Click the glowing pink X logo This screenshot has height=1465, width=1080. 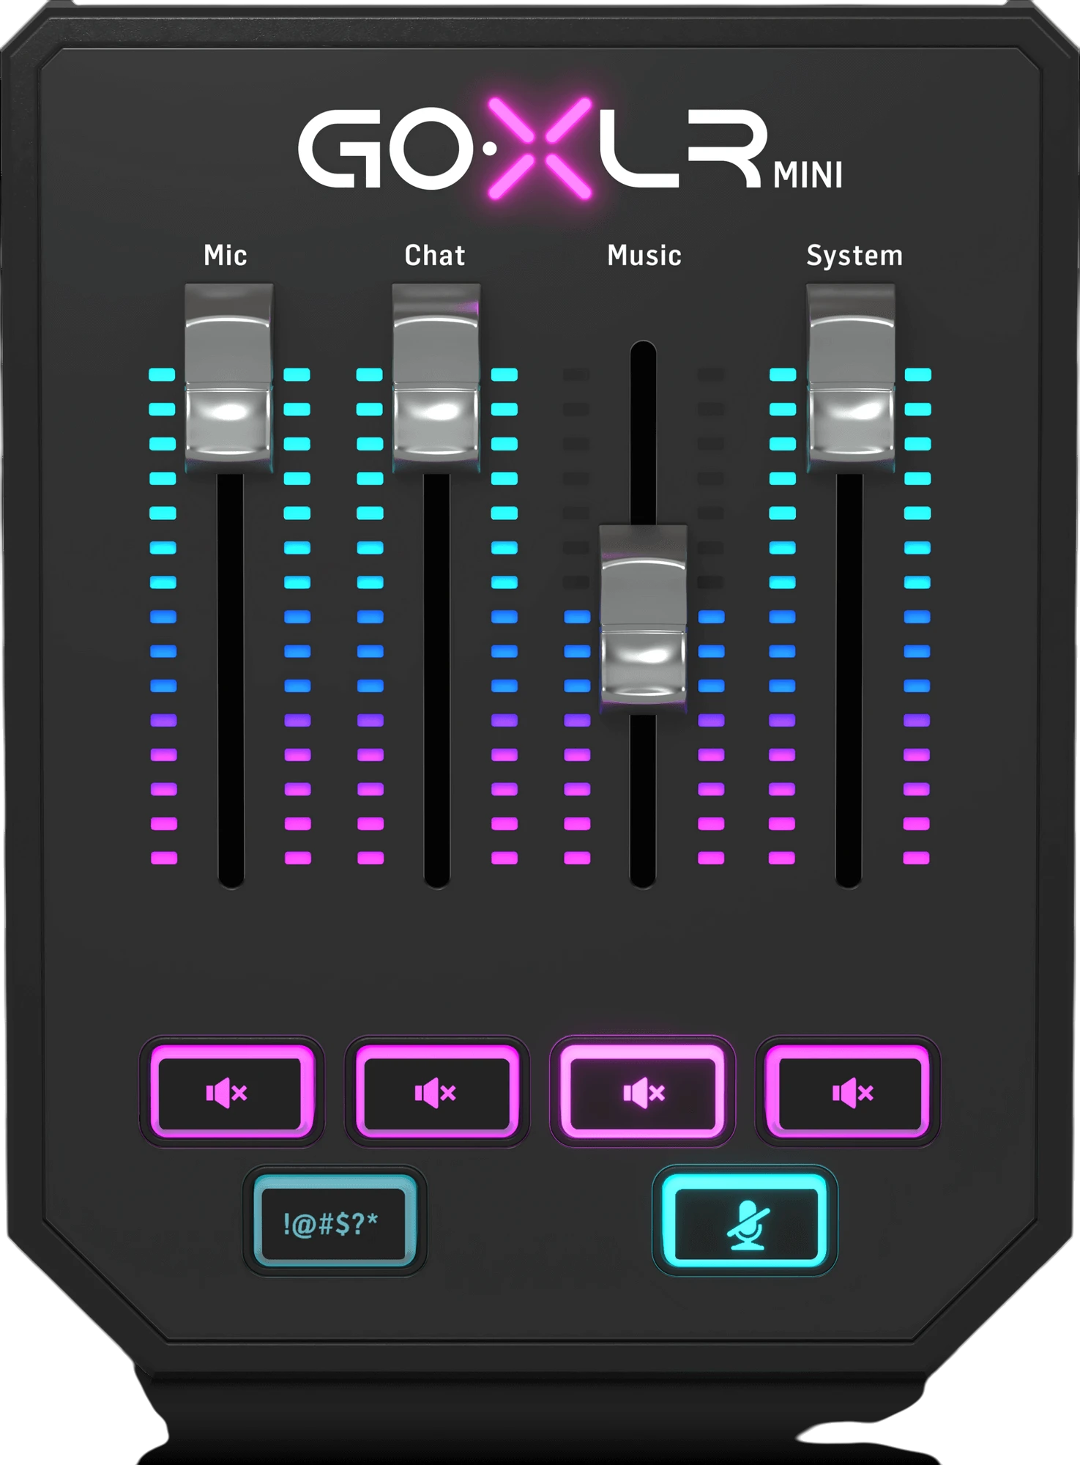pyautogui.click(x=540, y=148)
